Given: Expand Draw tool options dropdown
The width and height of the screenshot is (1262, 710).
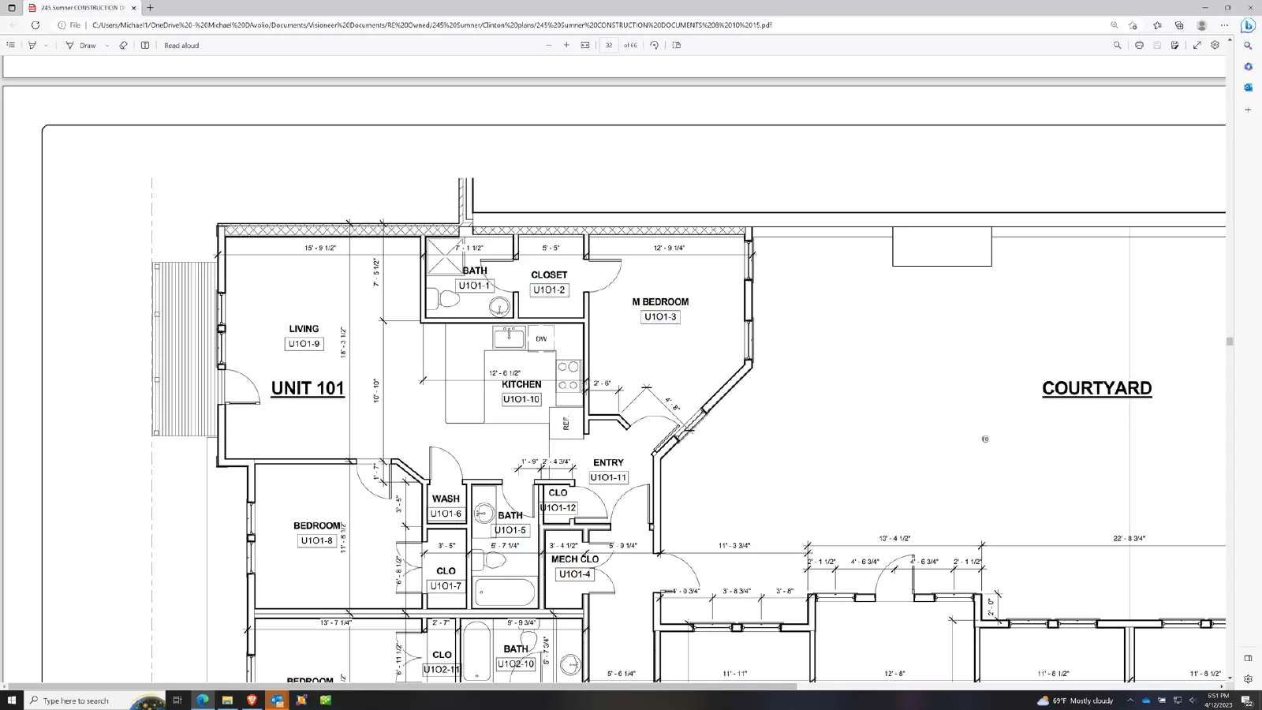Looking at the screenshot, I should [106, 45].
